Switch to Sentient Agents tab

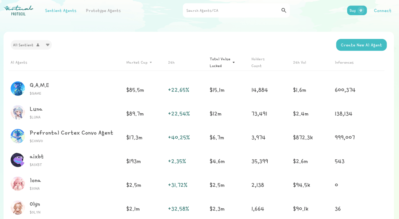coord(60,11)
